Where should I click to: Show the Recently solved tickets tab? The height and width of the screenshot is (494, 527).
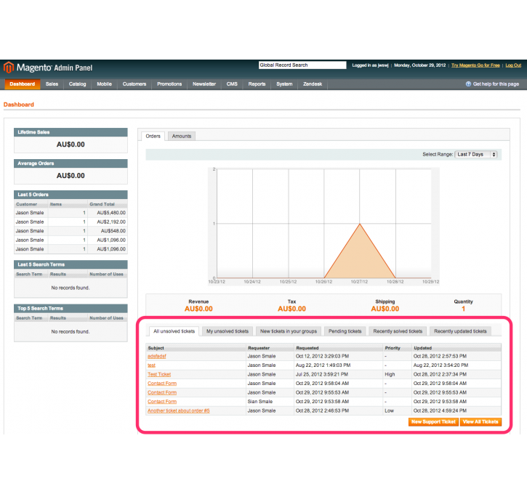point(397,331)
